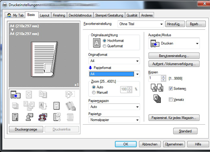Click the single user authentication icon

(29, 117)
